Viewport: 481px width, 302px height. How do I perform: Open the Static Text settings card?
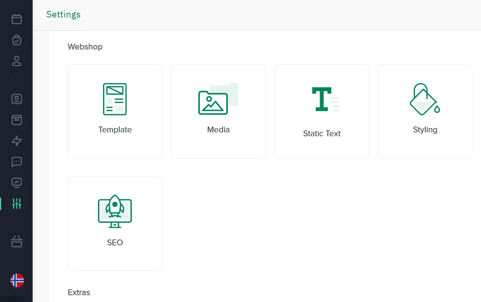[x=322, y=112]
